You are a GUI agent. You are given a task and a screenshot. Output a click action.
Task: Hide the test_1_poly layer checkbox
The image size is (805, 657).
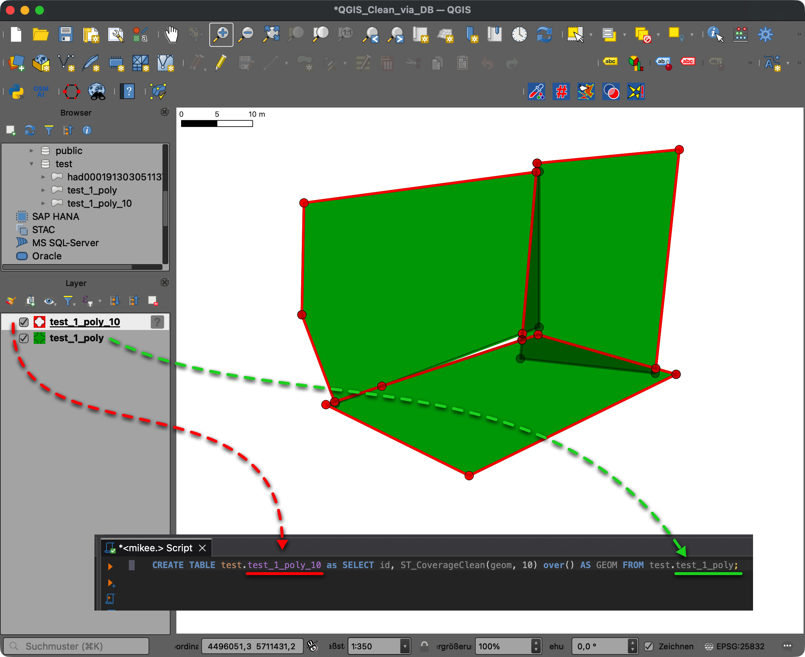coord(24,338)
